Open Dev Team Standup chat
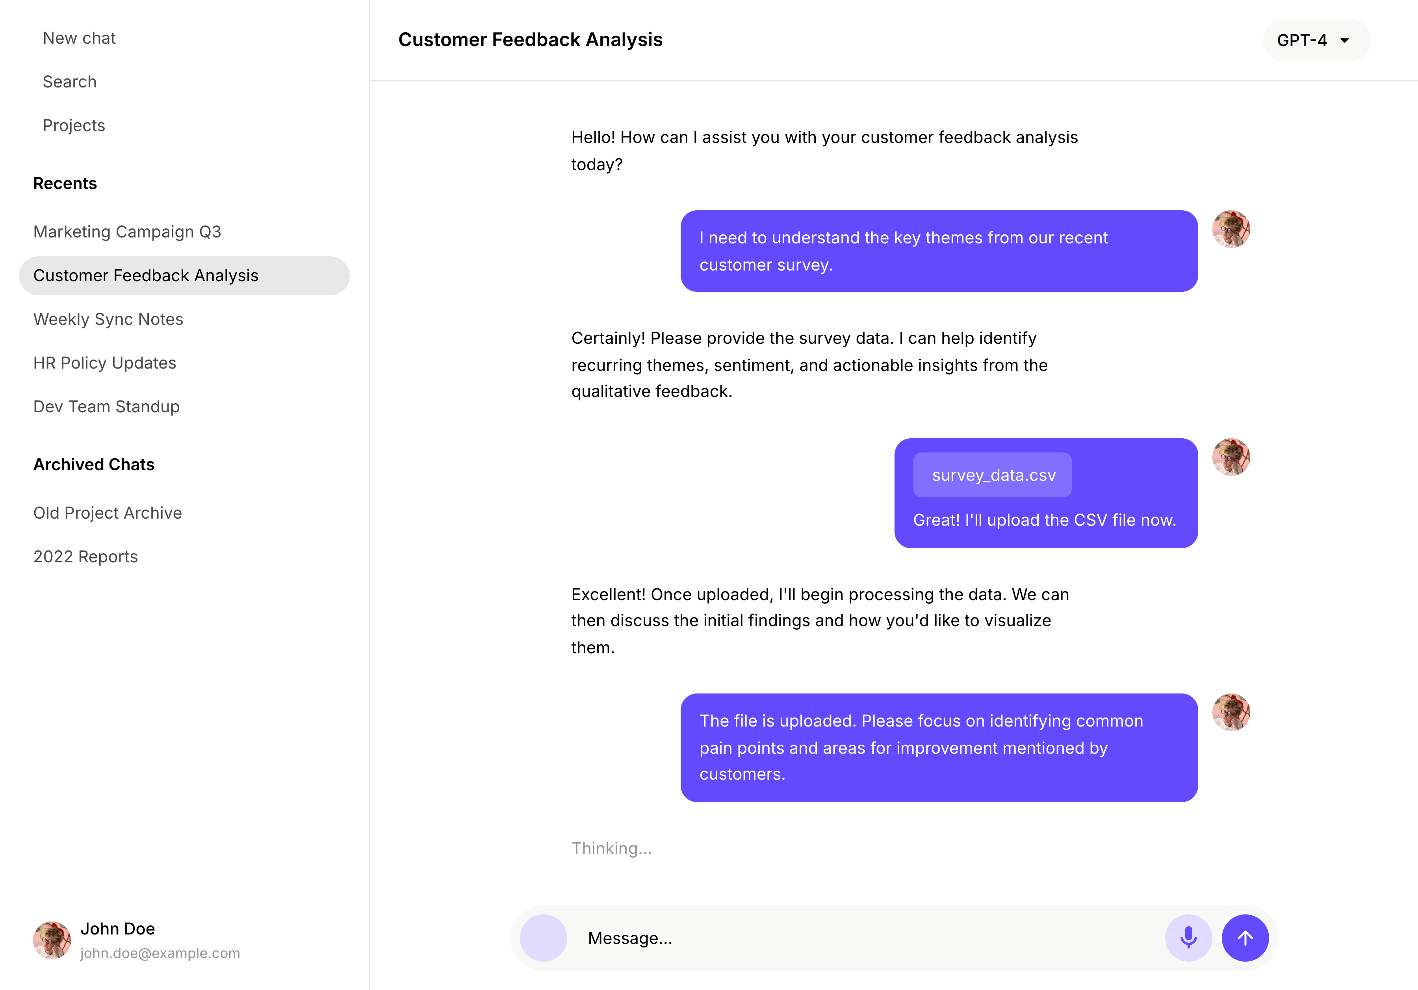The height and width of the screenshot is (990, 1418). [x=106, y=406]
